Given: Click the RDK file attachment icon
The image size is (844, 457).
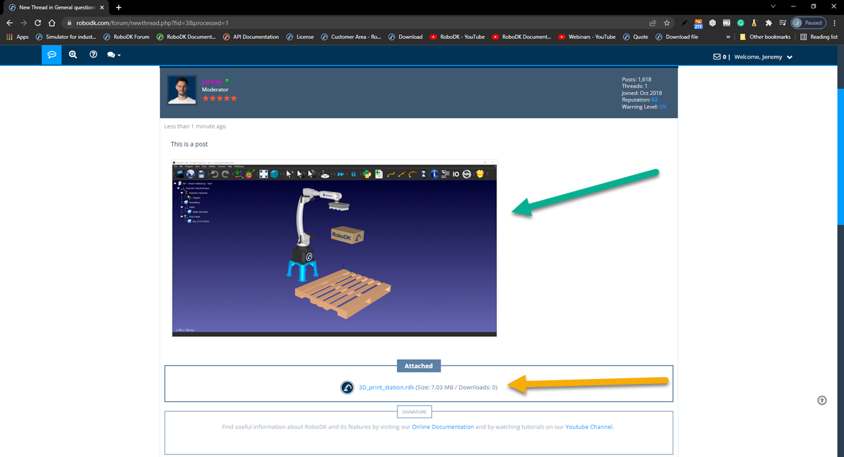Looking at the screenshot, I should point(347,387).
